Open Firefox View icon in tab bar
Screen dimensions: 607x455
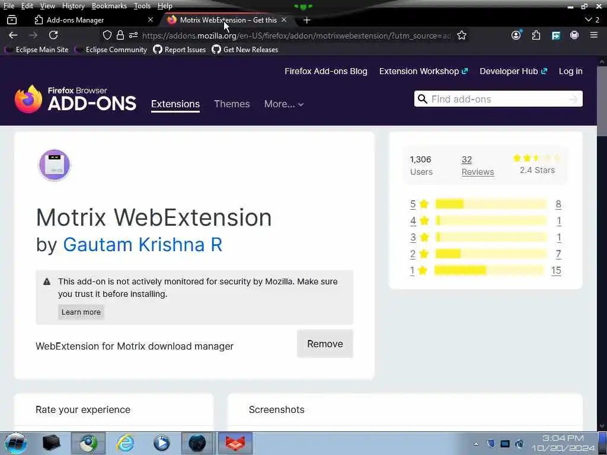12,20
